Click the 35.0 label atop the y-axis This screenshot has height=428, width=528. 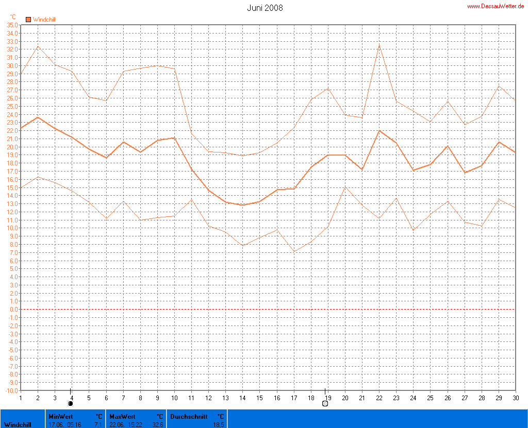(12, 25)
